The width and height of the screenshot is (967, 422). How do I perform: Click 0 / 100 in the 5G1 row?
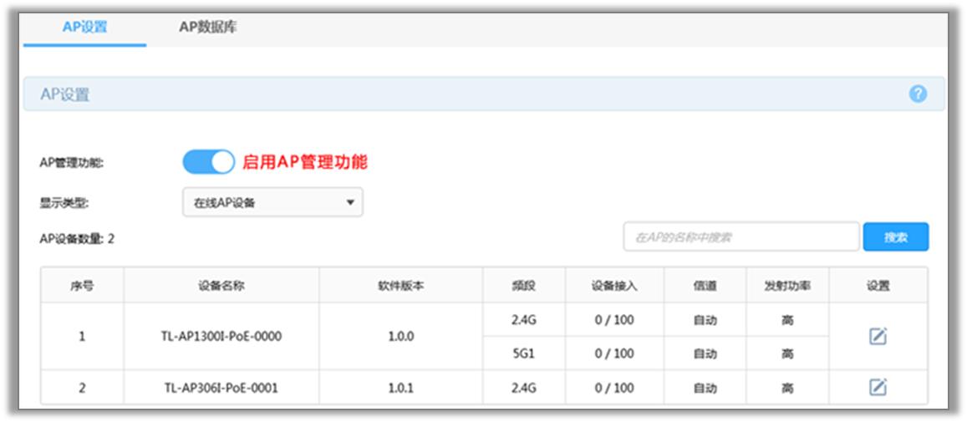pos(614,353)
